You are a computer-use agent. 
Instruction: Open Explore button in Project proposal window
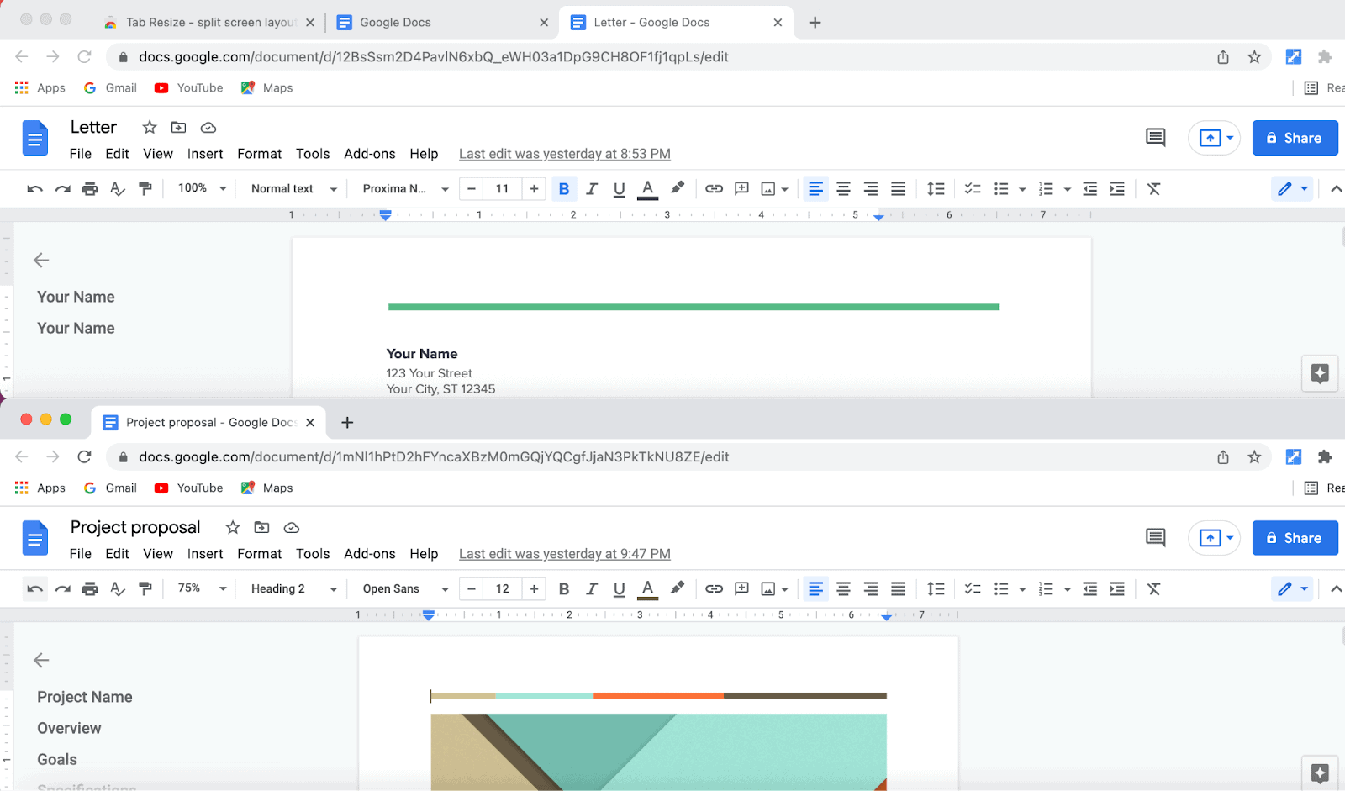(1319, 773)
